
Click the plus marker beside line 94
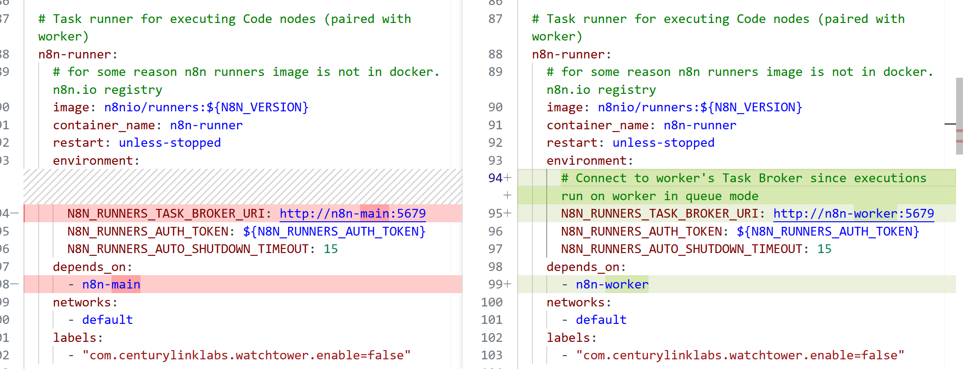pos(508,178)
